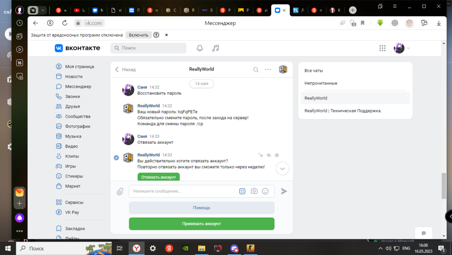This screenshot has height=255, width=452.
Task: Reply to ReallyWorld 14:33 message
Action: click(269, 155)
